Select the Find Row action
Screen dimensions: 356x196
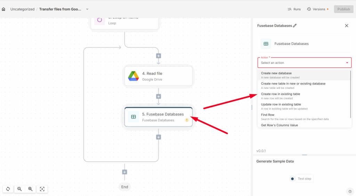[x=268, y=115]
